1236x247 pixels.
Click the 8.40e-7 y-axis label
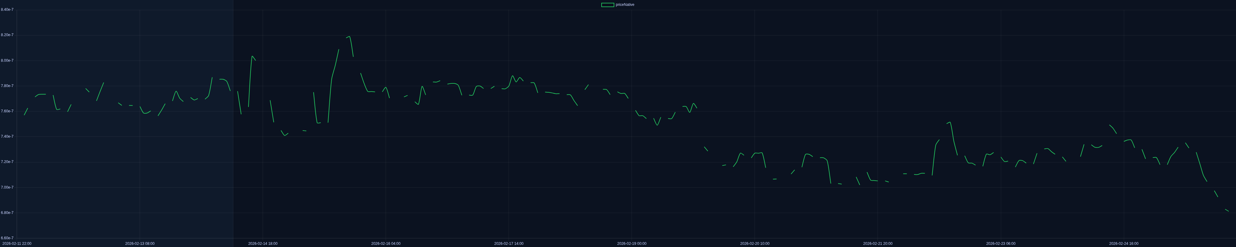point(7,10)
